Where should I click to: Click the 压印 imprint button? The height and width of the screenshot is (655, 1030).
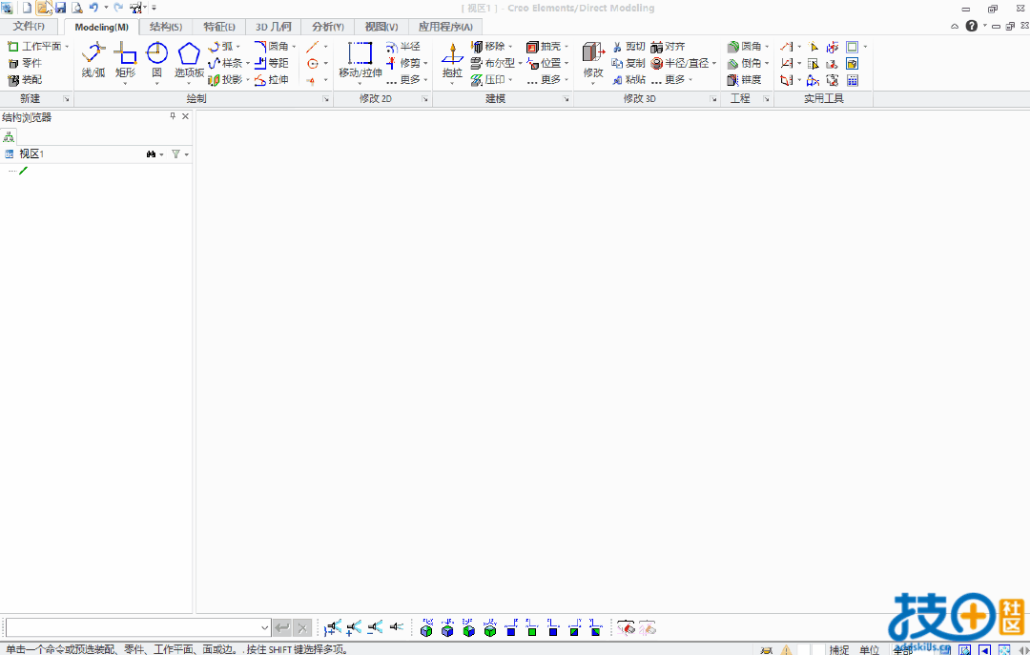click(x=487, y=79)
